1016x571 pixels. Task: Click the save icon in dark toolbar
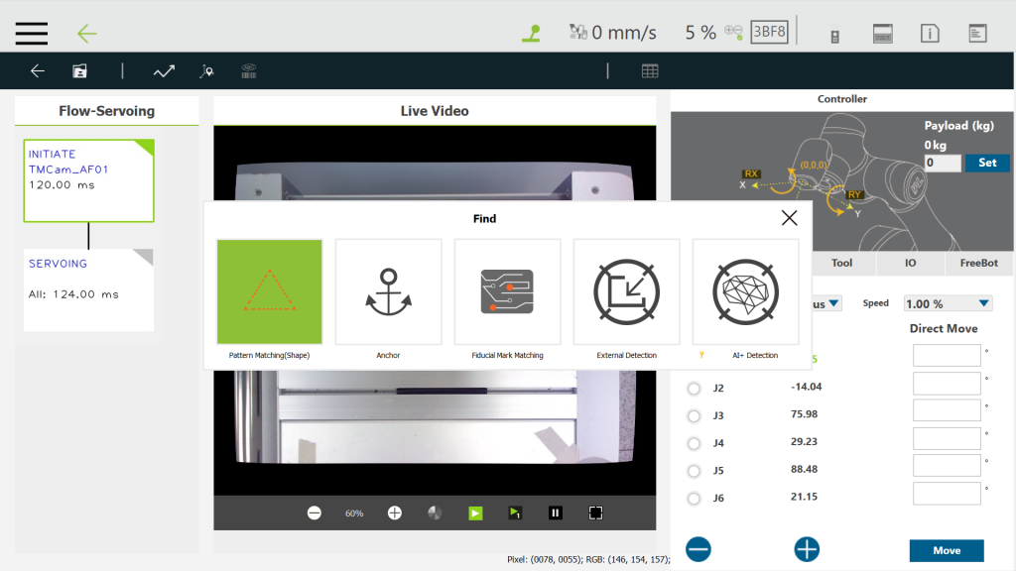79,71
